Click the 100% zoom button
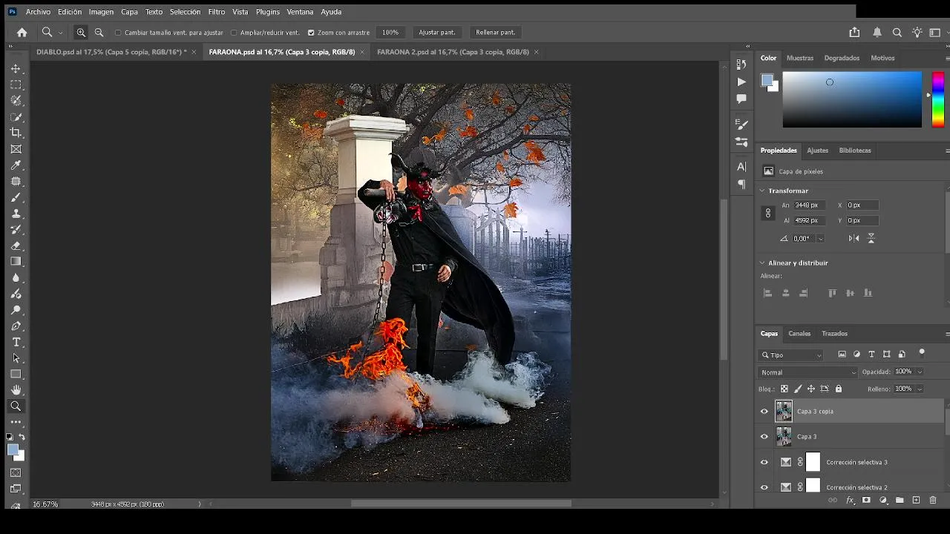Image resolution: width=950 pixels, height=534 pixels. (390, 33)
